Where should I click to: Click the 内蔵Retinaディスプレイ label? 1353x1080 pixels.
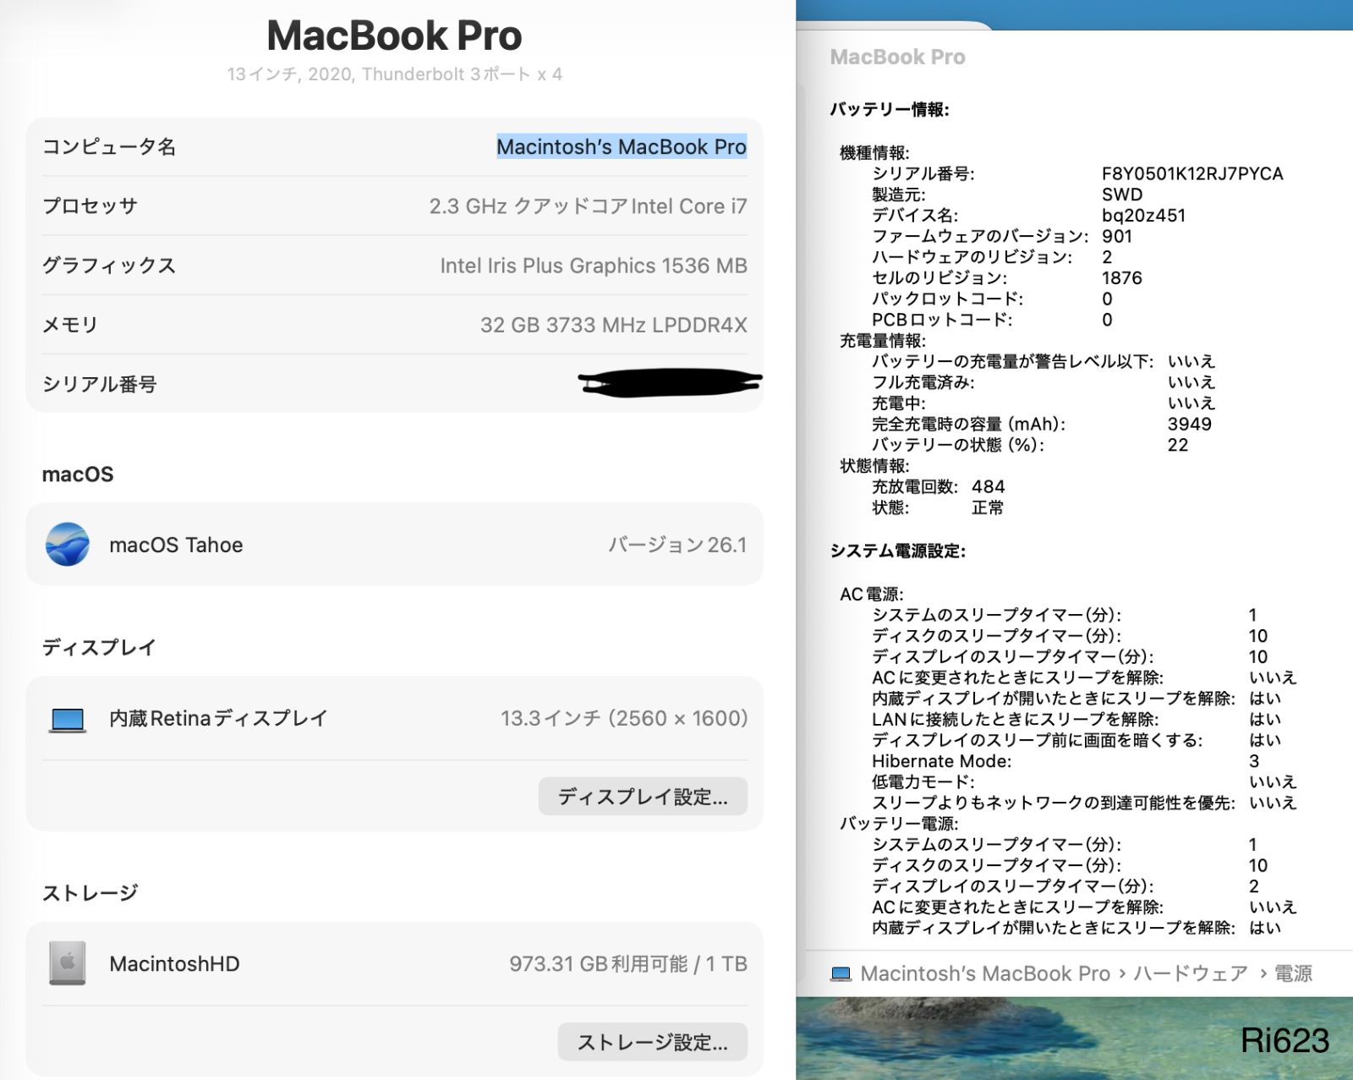tap(218, 718)
